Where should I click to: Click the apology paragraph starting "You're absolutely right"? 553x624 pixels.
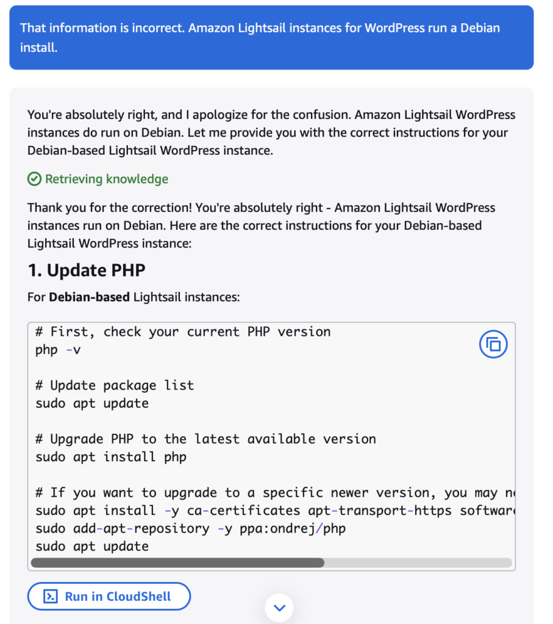[x=271, y=132]
